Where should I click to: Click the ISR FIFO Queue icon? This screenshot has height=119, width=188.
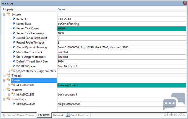click(x=14, y=66)
